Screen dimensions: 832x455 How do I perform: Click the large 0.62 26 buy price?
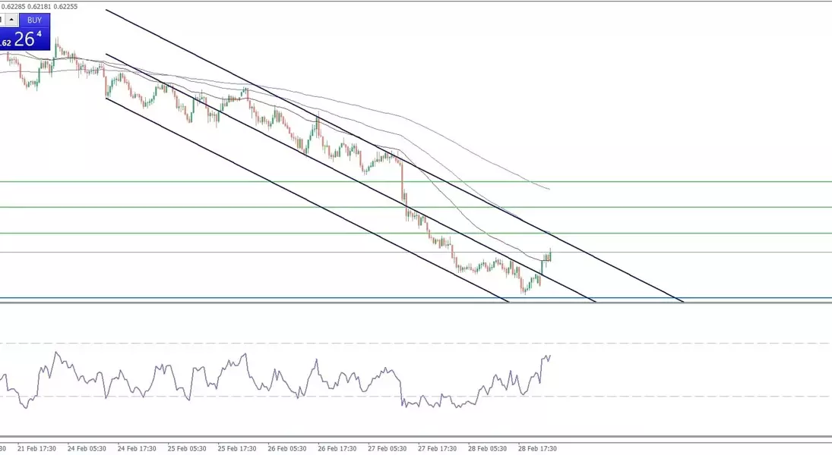click(x=24, y=40)
